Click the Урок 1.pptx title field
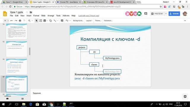This screenshot has width=190, height=107. click(x=17, y=12)
